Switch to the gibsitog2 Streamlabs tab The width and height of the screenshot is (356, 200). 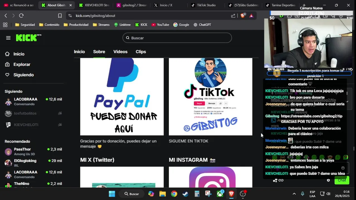pyautogui.click(x=132, y=5)
